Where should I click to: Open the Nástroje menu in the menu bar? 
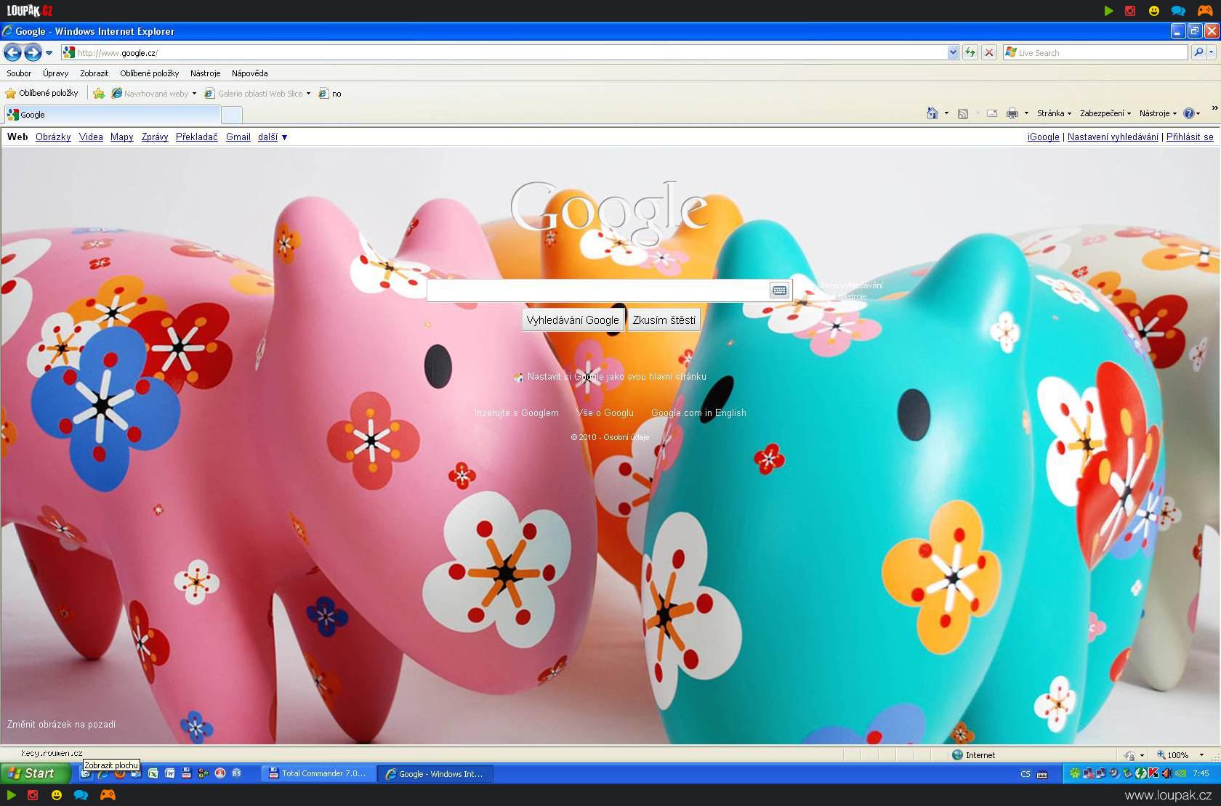point(205,73)
